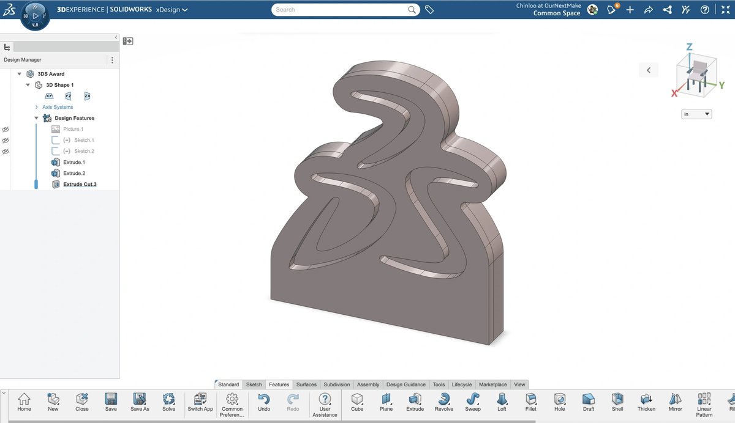
Task: Click the forward share arrow icon
Action: tap(649, 10)
